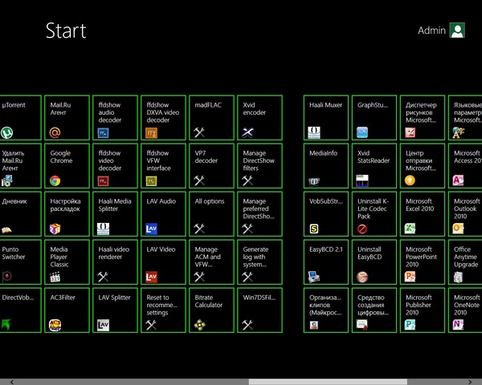The height and width of the screenshot is (385, 482).
Task: Launch the GraphStudio tile
Action: (374, 118)
